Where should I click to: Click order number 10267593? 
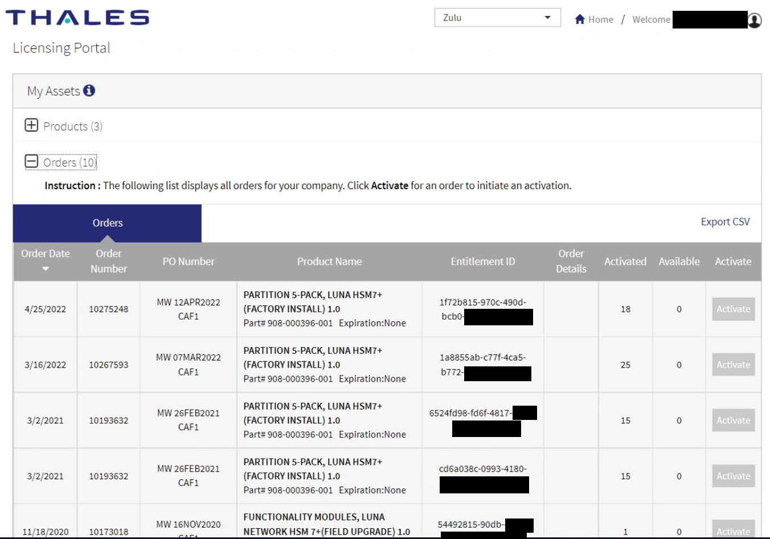click(x=108, y=365)
